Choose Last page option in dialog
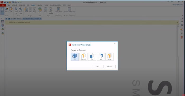 pos(101,57)
